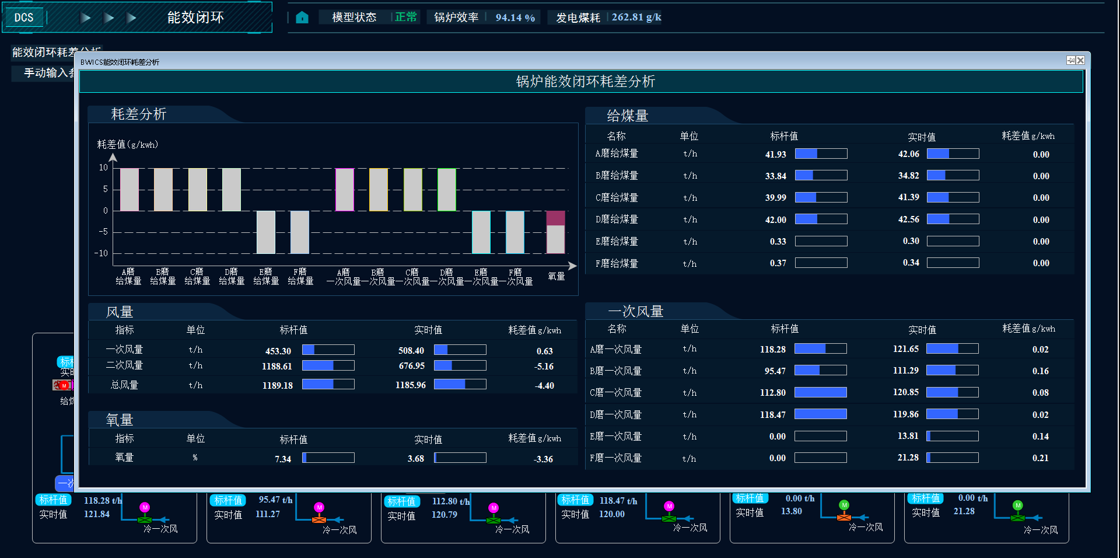1120x558 pixels.
Task: Select the 氧量 bar in the deviation chart
Action: pyautogui.click(x=555, y=233)
